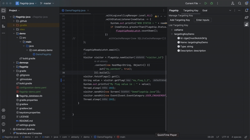This screenshot has height=140, width=250.
Task: Open the master branch dropdown
Action: click(x=48, y=3)
